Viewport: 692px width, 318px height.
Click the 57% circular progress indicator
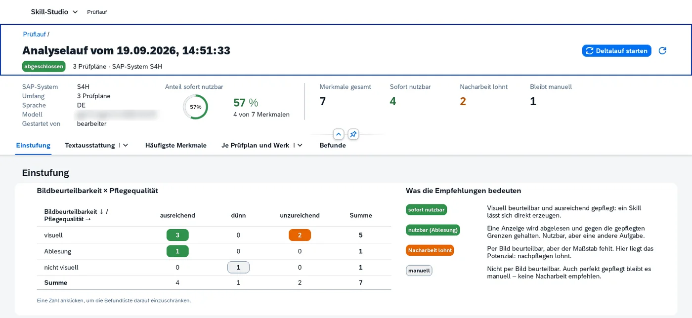pyautogui.click(x=196, y=107)
